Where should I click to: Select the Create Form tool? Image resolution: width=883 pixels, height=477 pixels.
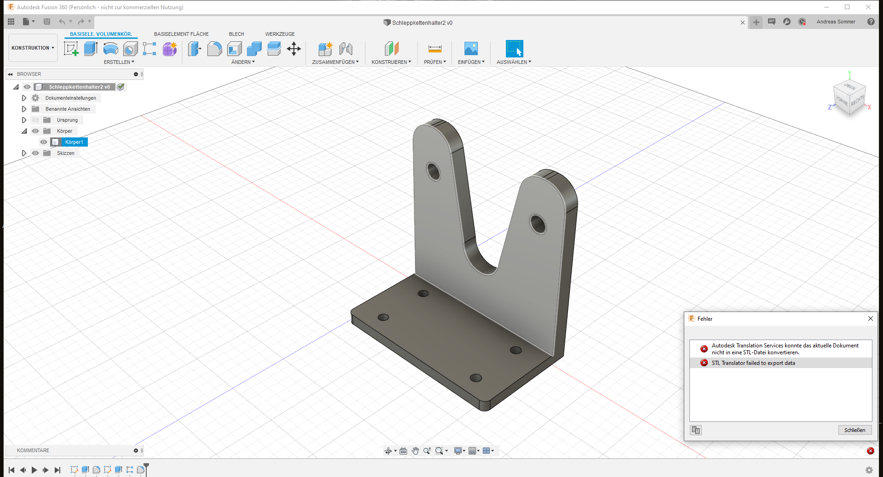pos(170,48)
